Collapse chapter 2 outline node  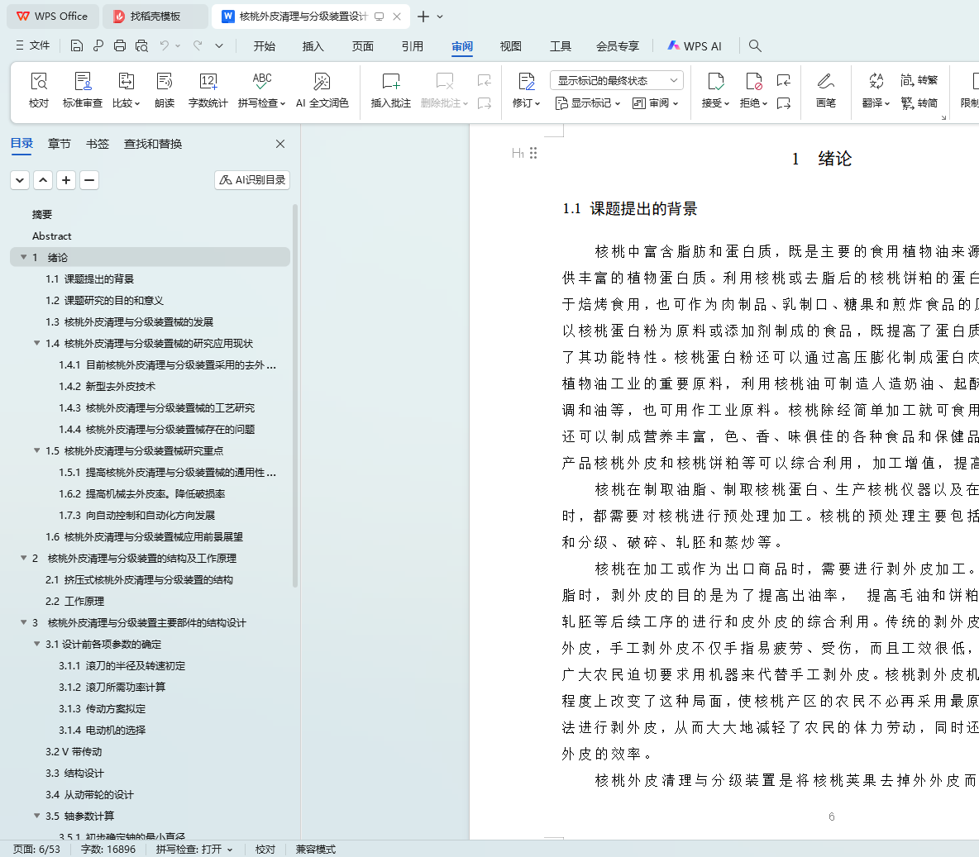pyautogui.click(x=24, y=558)
